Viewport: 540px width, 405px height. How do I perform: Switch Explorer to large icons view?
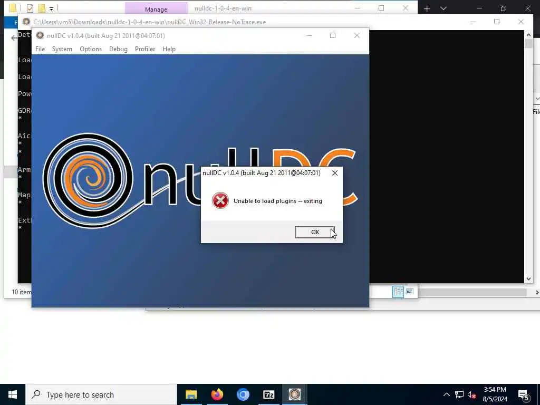(409, 292)
